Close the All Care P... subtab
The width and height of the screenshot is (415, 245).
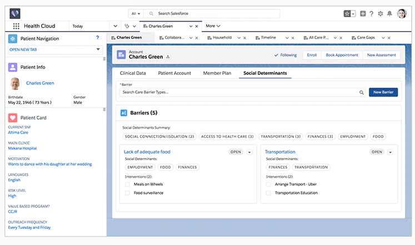341,38
